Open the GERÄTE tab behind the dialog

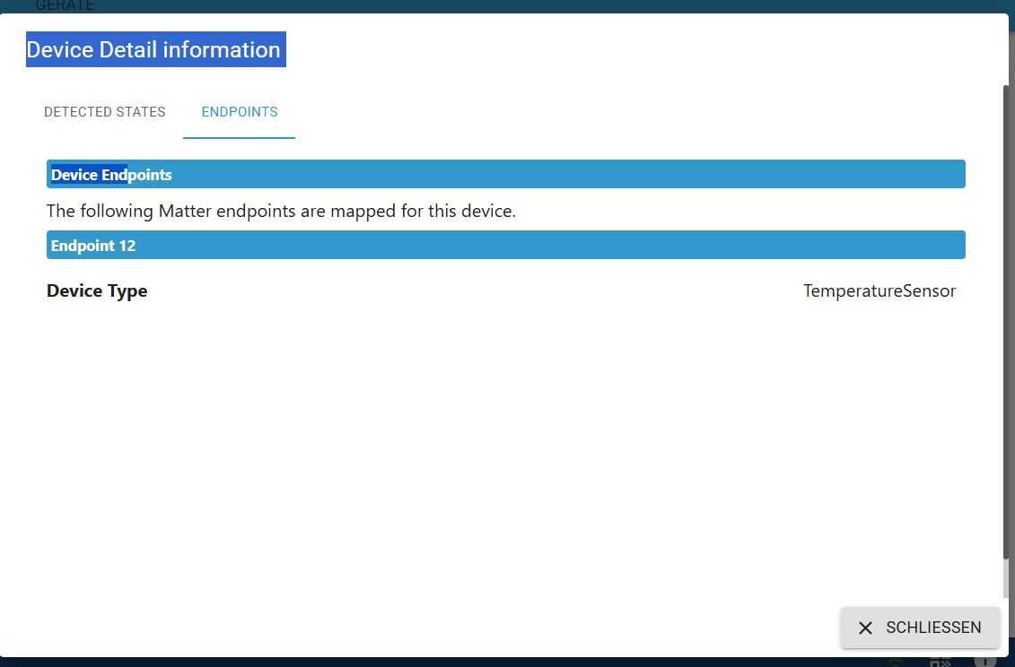tap(65, 5)
